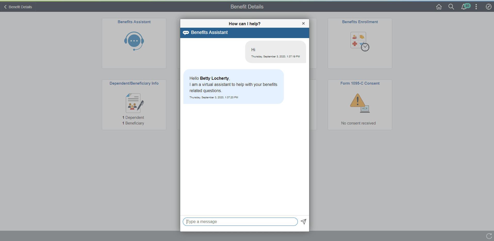Send the chat message with the paper plane icon

click(303, 221)
